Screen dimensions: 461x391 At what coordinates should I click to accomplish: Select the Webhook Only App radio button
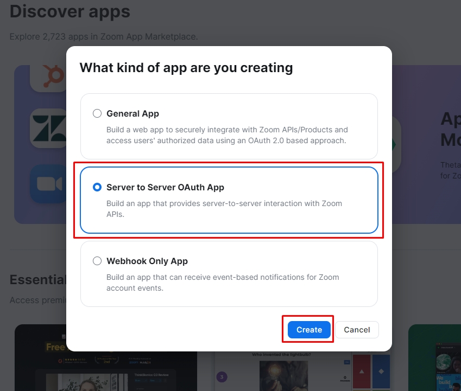(x=97, y=261)
